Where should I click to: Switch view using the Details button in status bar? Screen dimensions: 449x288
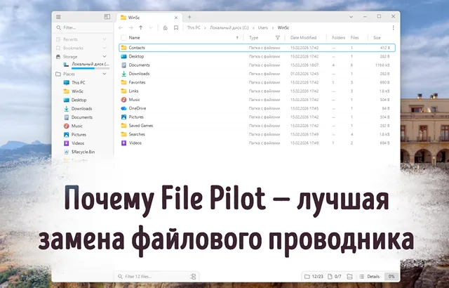point(370,277)
